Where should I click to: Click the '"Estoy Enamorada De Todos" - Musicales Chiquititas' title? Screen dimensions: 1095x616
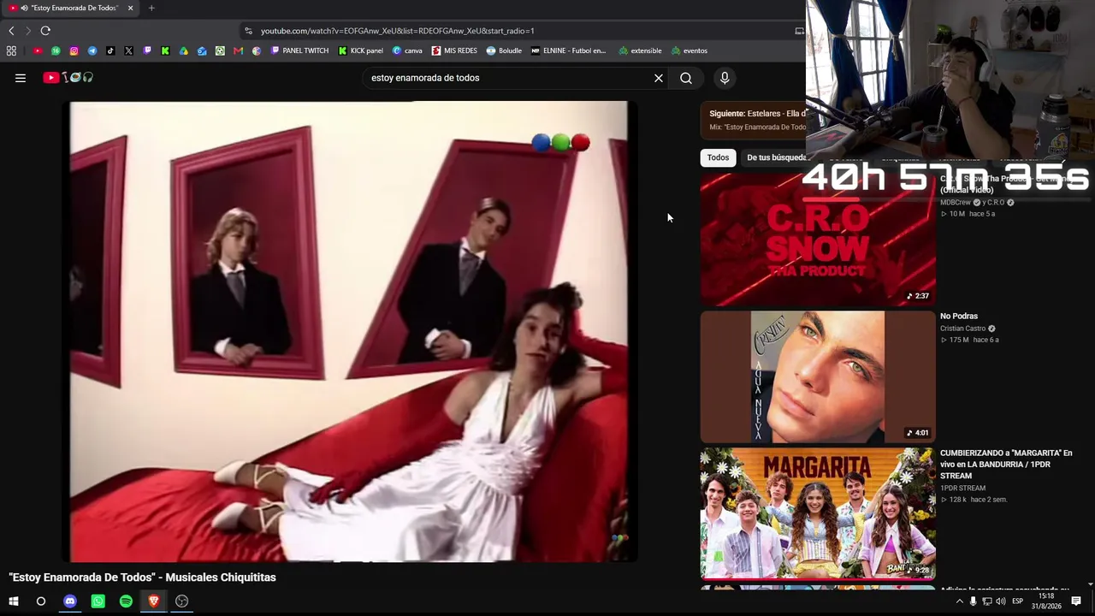[143, 577]
